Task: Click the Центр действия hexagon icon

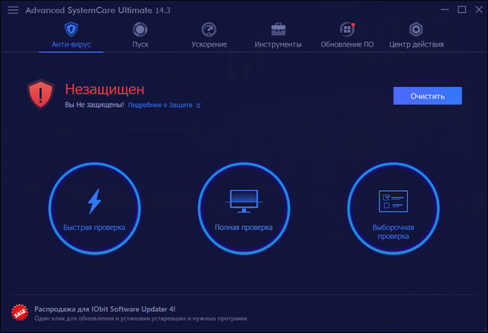Action: 416,29
